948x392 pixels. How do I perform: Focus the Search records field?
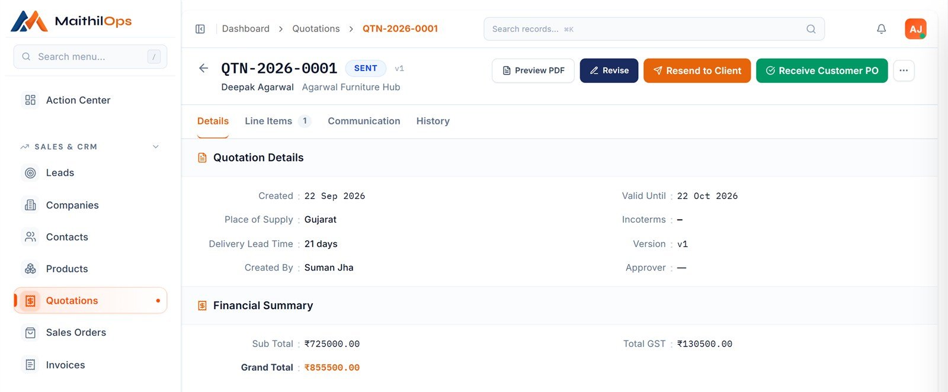click(x=654, y=29)
